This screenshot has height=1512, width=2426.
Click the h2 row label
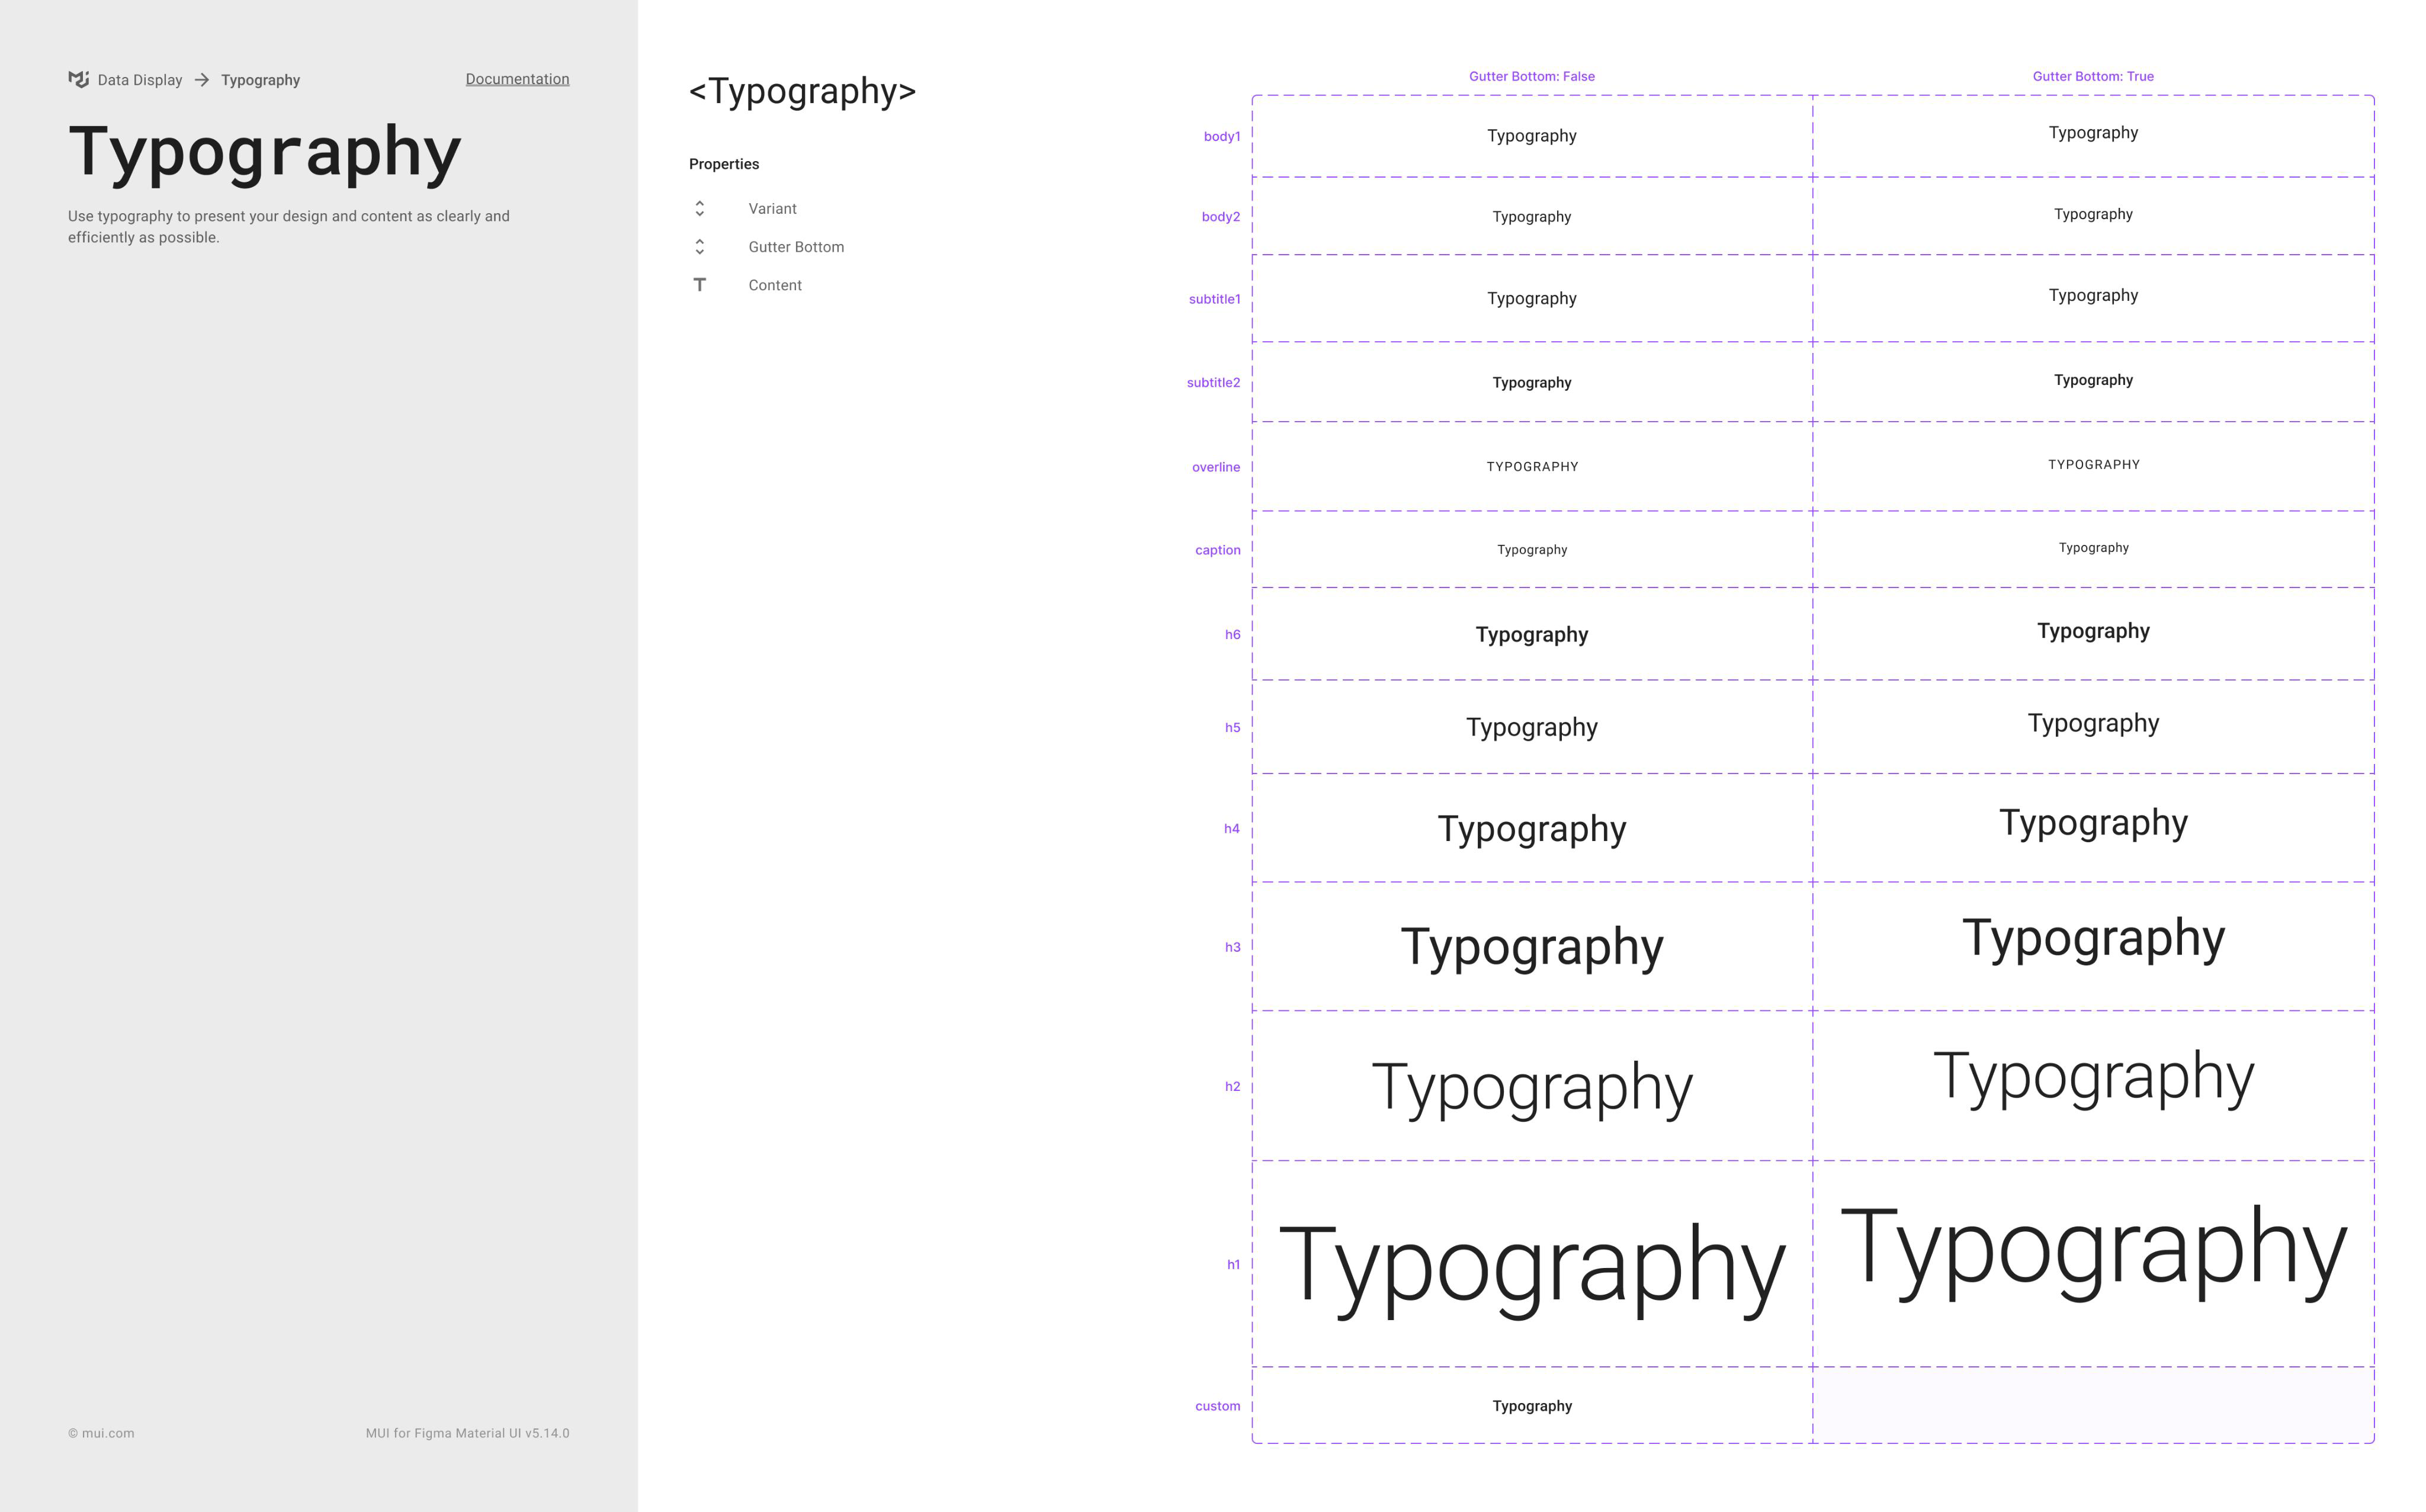(1233, 1086)
